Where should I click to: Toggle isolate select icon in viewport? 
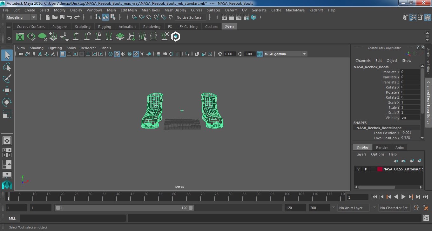click(x=187, y=54)
